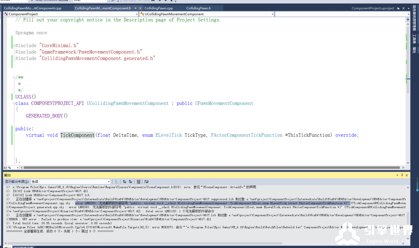Go to next message in output
The image size is (419, 248).
131,182
